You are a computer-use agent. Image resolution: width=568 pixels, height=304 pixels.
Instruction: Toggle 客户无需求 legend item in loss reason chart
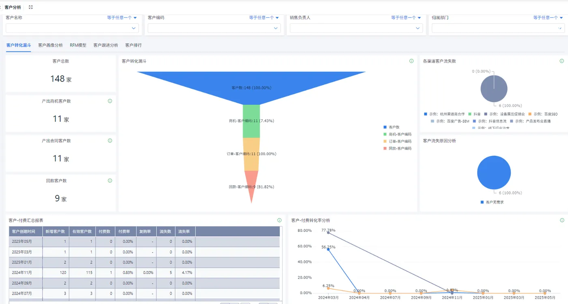pyautogui.click(x=492, y=202)
